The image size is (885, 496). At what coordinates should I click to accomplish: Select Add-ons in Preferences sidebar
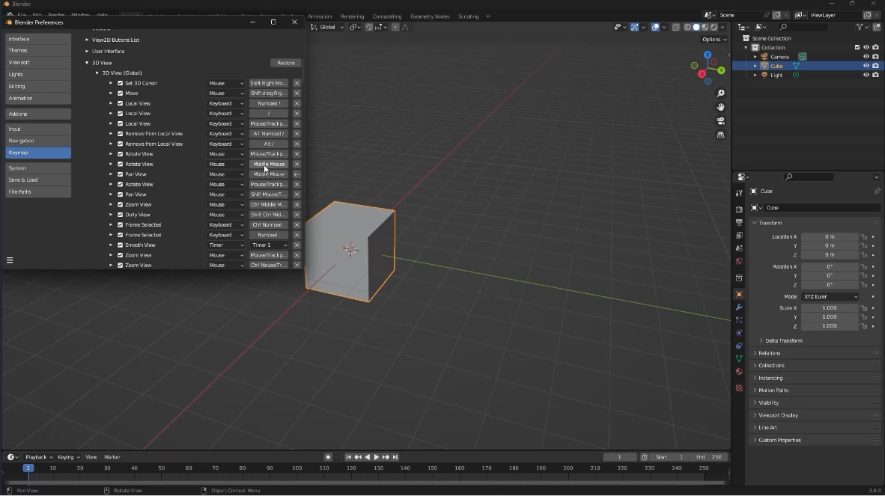[x=38, y=114]
